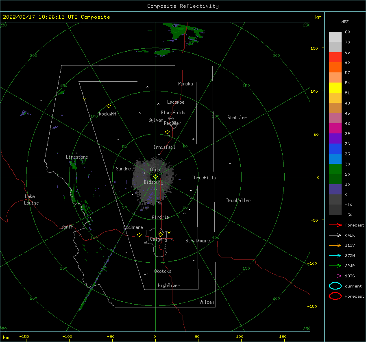Click the ThreeHills label
The width and height of the screenshot is (366, 342).
pyautogui.click(x=204, y=178)
